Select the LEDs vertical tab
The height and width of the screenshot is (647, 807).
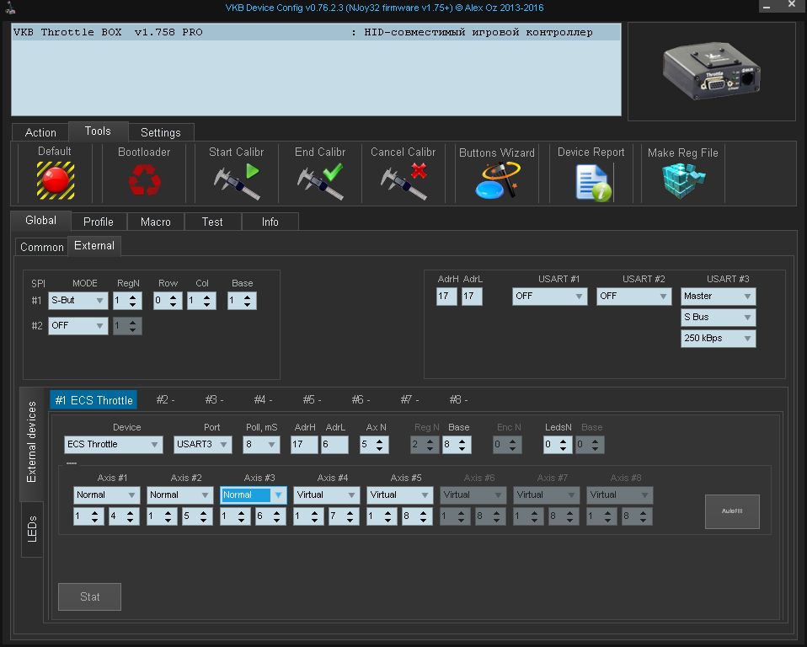point(33,529)
